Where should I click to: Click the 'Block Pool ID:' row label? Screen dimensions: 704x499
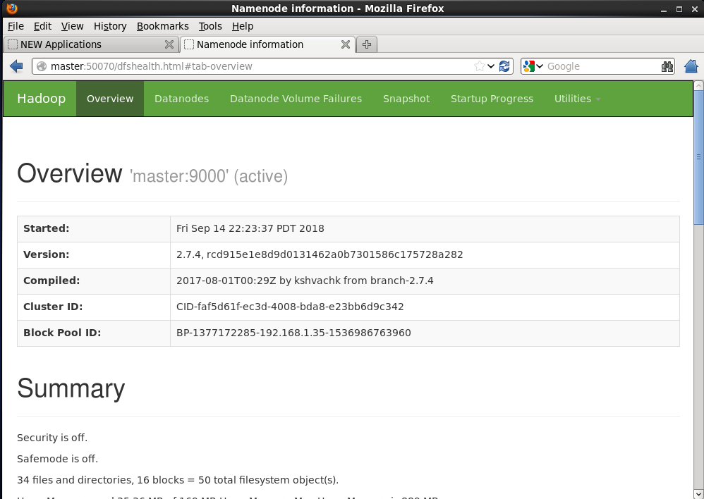click(x=62, y=333)
